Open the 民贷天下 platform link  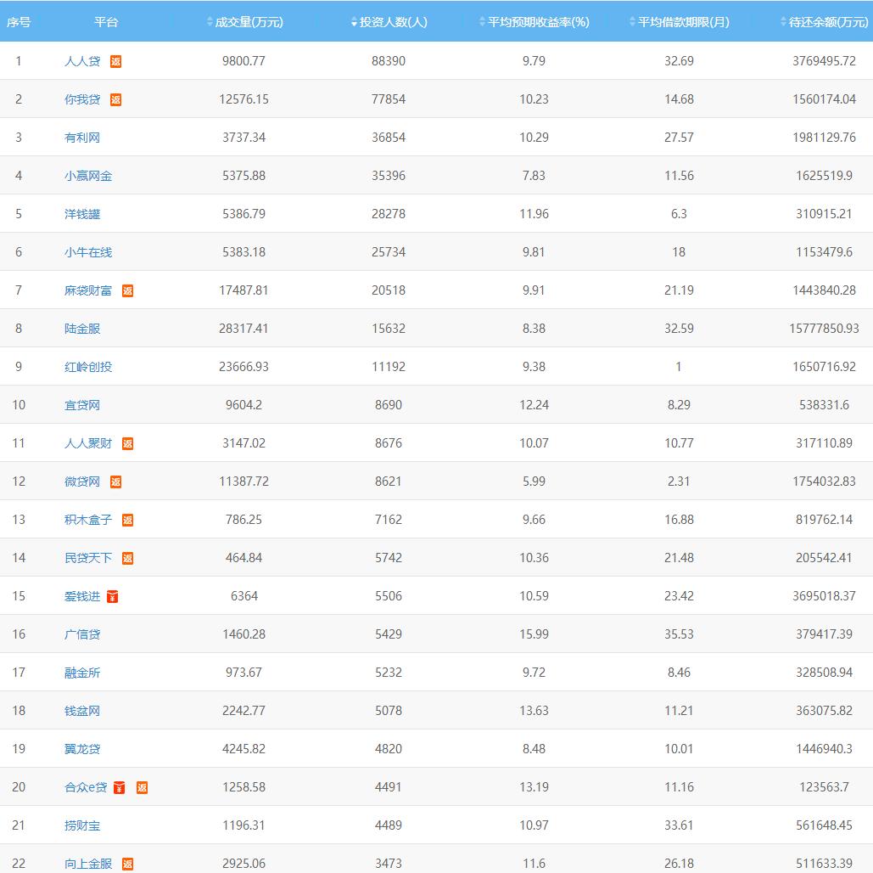[88, 557]
